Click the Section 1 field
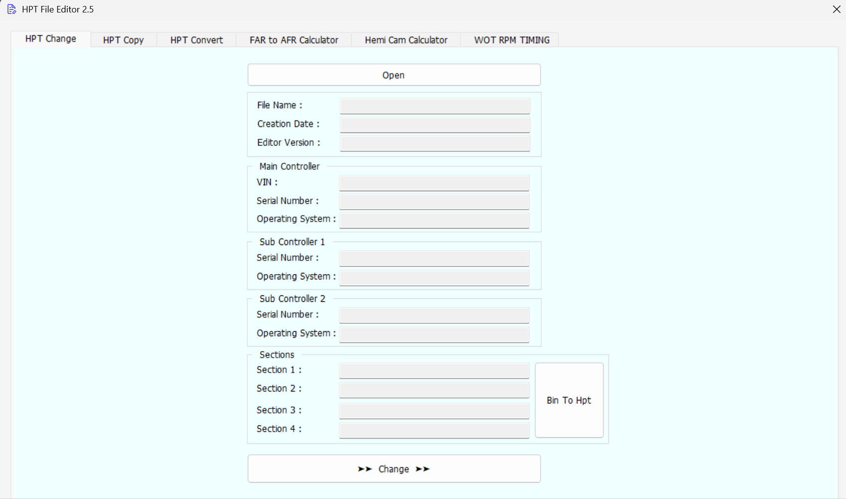Viewport: 846px width, 499px height. [434, 370]
